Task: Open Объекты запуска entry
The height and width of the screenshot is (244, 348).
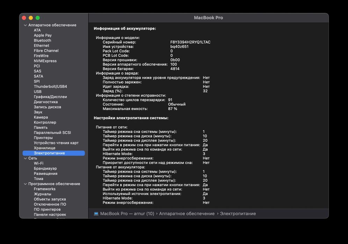Action: click(50, 199)
